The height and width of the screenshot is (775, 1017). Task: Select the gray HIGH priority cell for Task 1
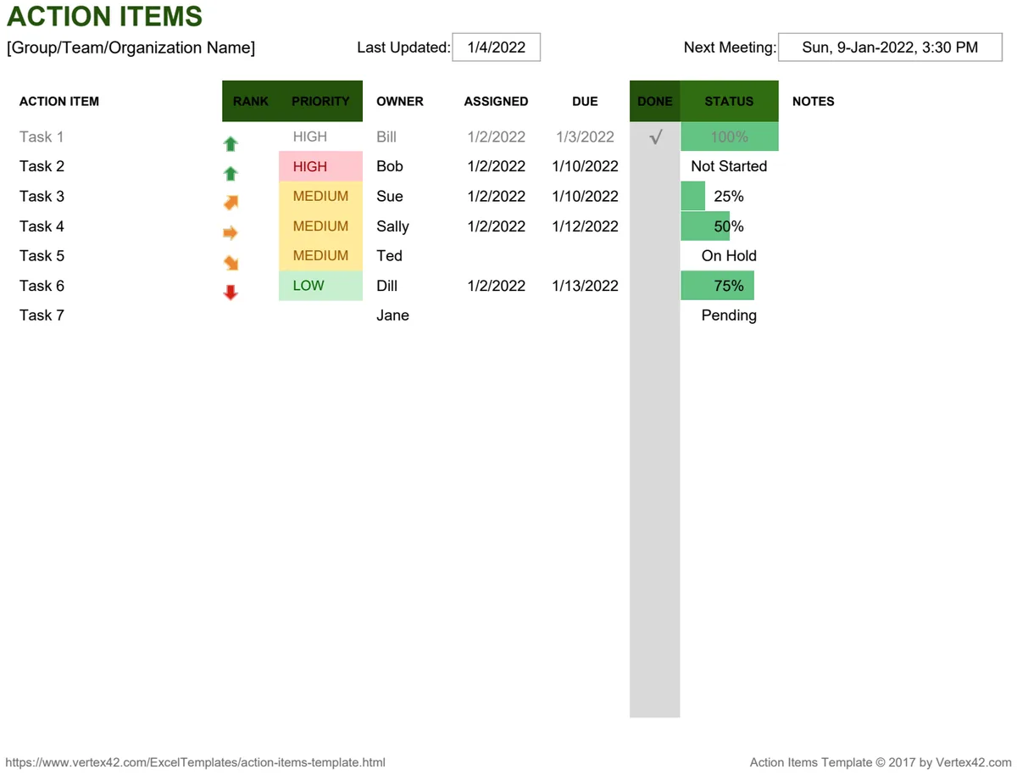click(320, 137)
